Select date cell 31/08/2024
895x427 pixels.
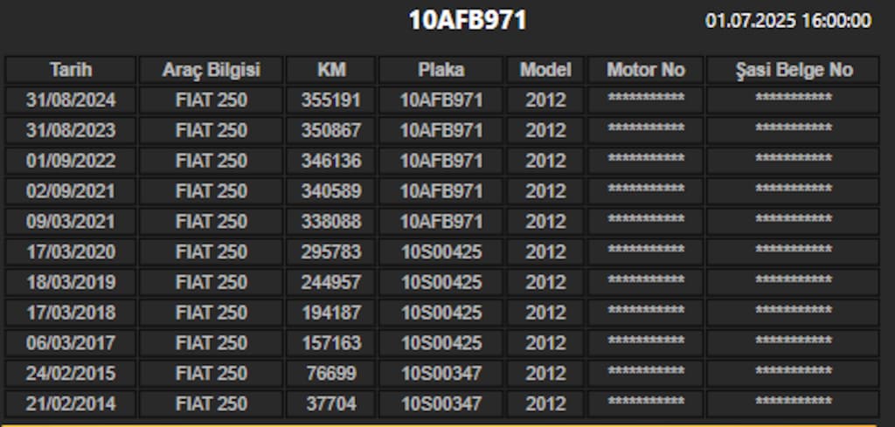(71, 100)
